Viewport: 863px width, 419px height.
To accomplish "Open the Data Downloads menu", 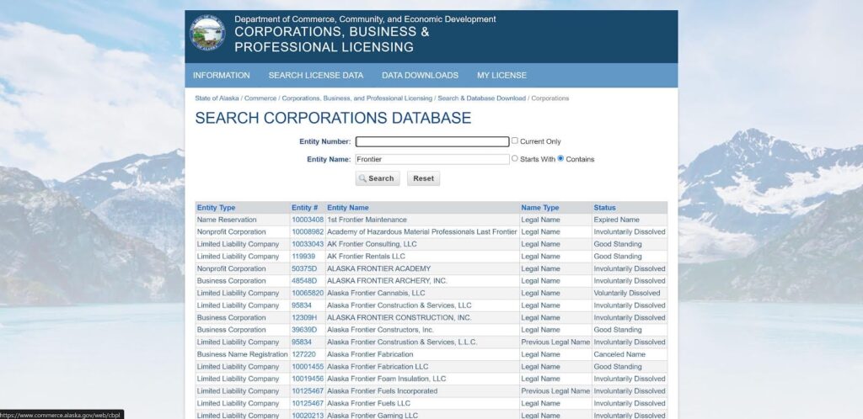I will [420, 75].
